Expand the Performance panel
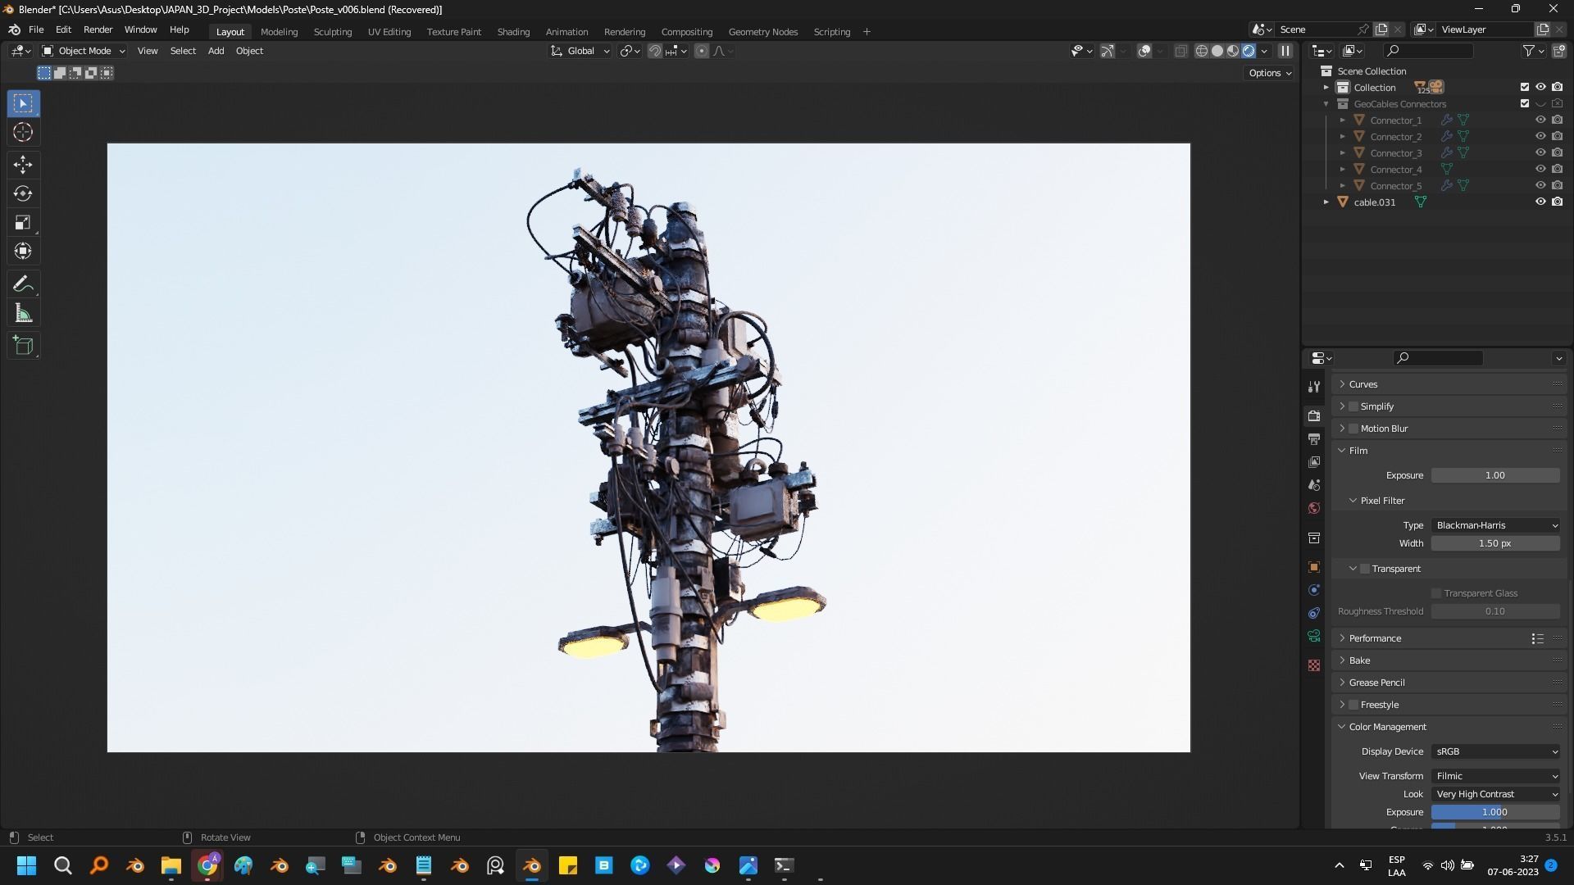 1375,638
